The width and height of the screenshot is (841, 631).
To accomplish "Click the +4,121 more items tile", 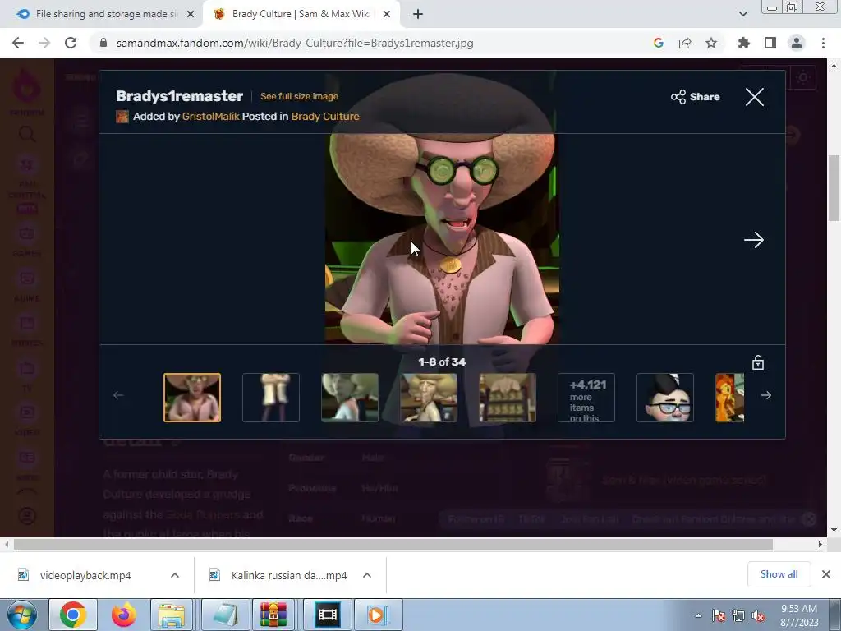I will tap(586, 398).
